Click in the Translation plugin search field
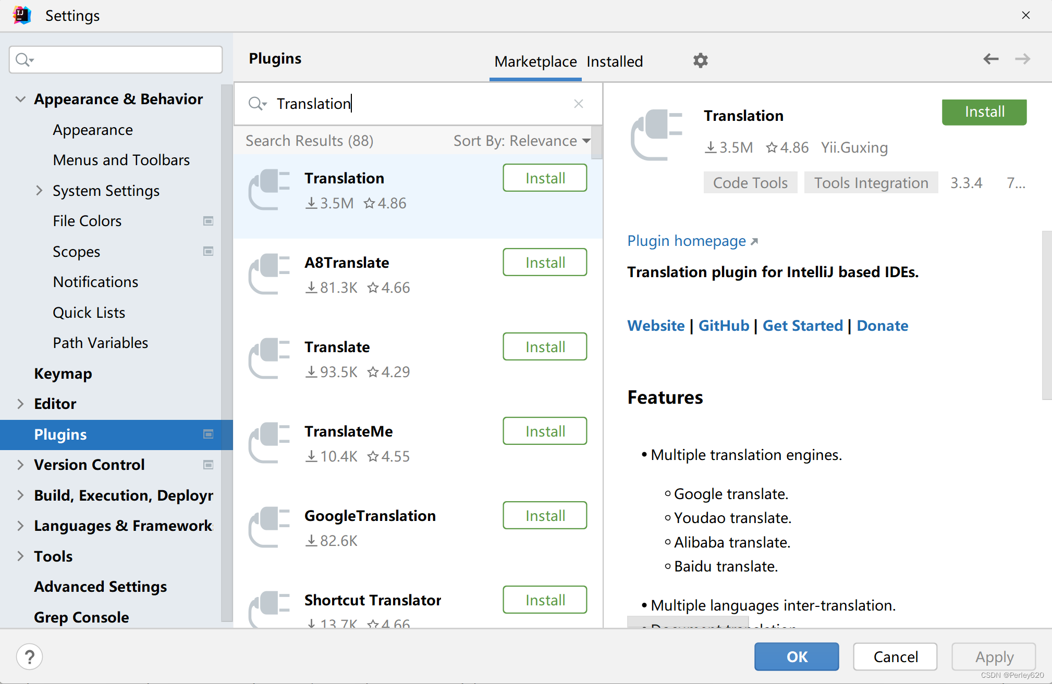The image size is (1052, 684). (417, 104)
